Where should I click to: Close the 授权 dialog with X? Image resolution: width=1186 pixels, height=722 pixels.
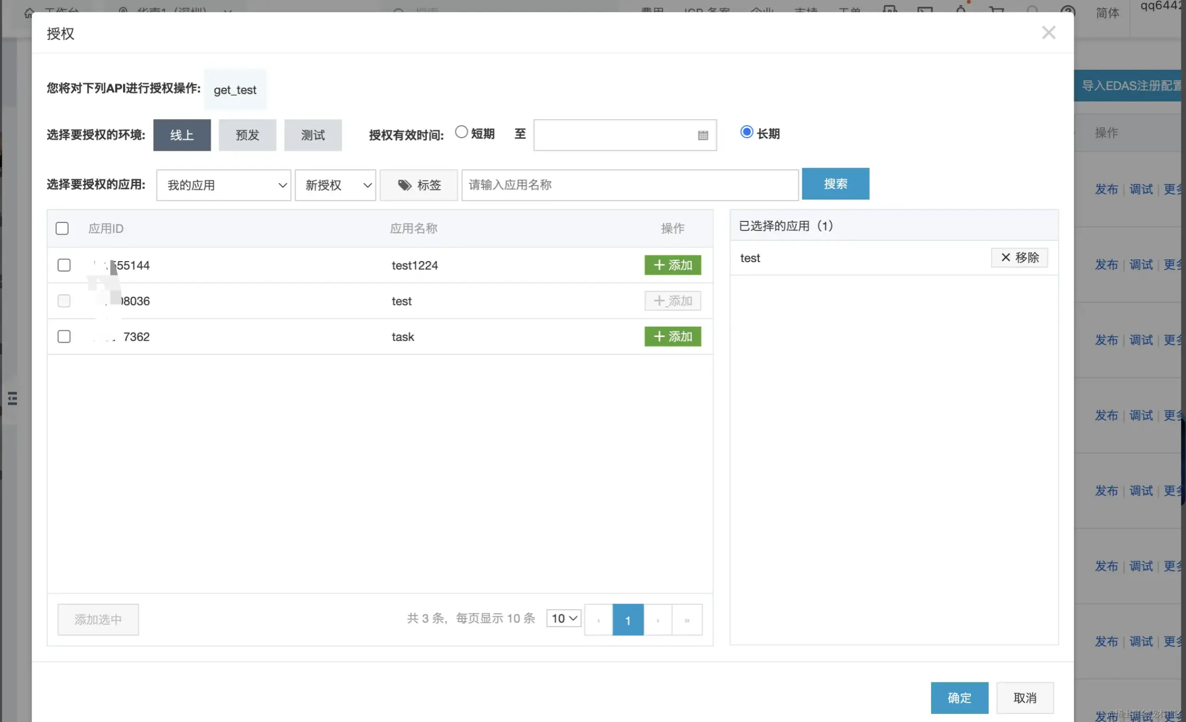(x=1048, y=33)
